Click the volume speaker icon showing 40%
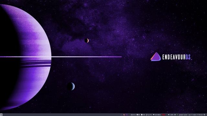 [x=169, y=115]
